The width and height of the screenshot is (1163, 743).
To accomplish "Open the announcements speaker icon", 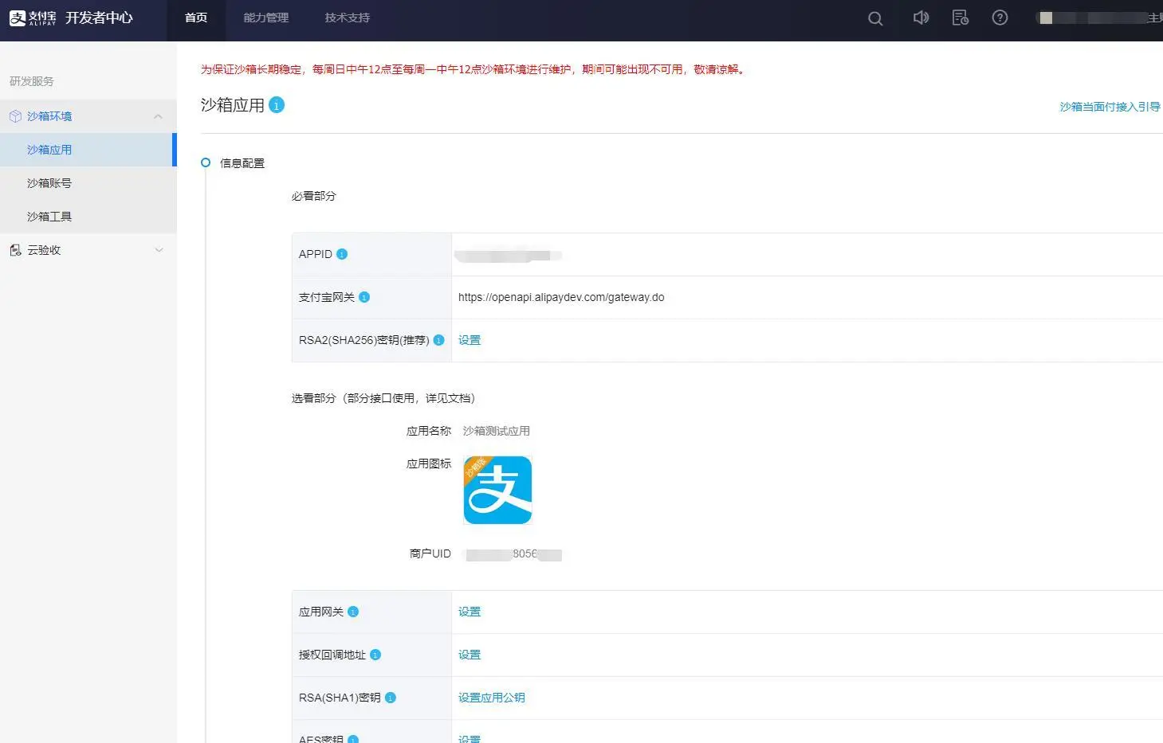I will point(921,18).
